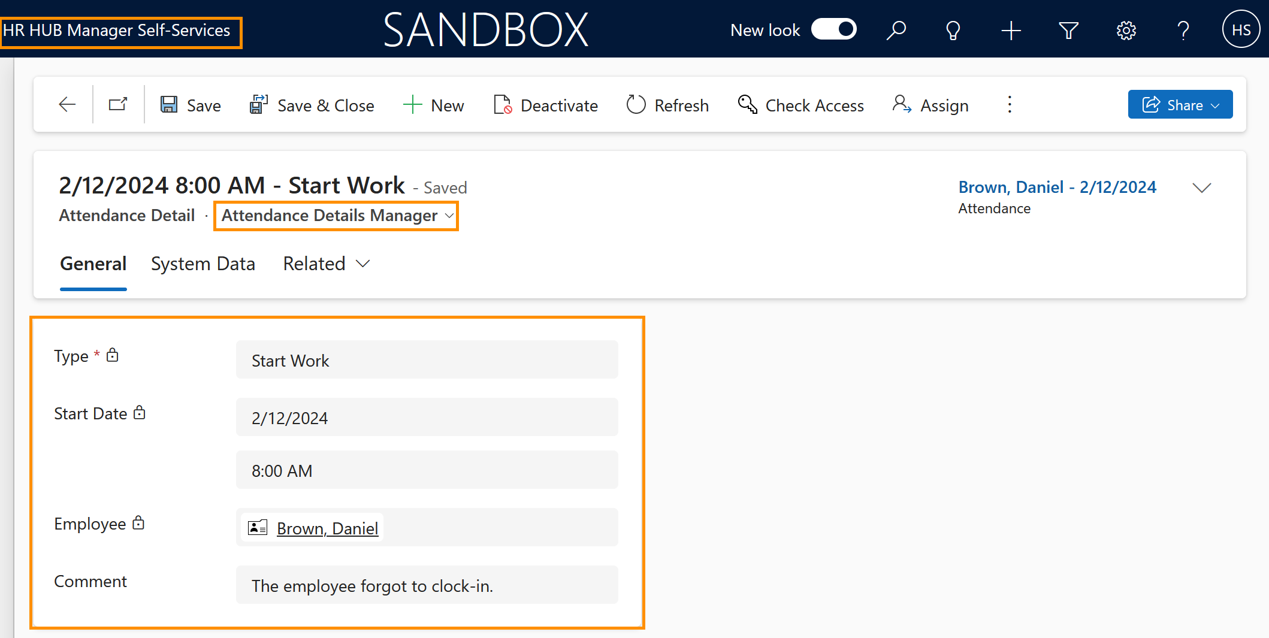1269x638 pixels.
Task: Open the help question mark icon
Action: click(1183, 29)
